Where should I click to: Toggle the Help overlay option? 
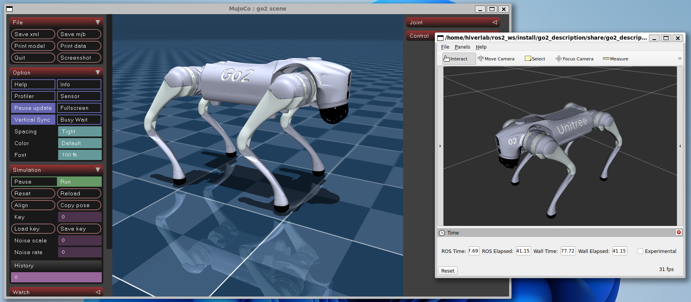click(33, 84)
